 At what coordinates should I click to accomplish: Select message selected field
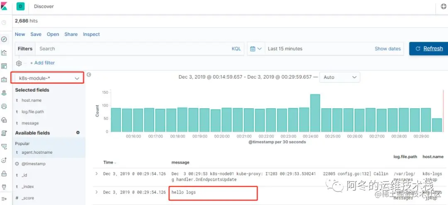(x=30, y=123)
